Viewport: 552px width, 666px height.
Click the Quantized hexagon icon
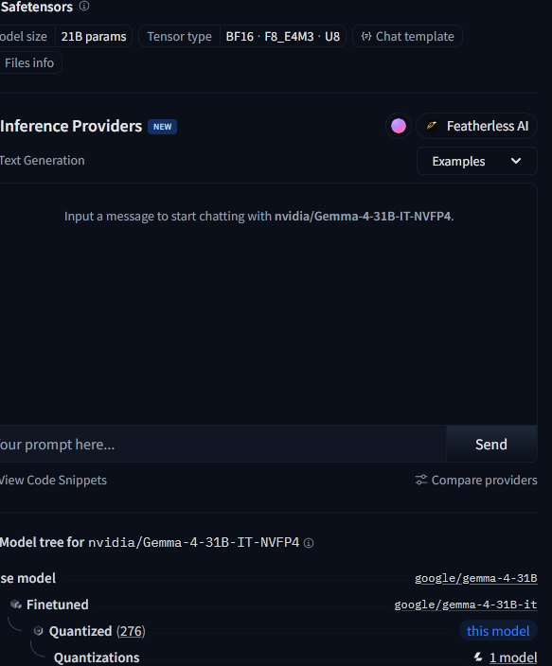[x=38, y=631]
